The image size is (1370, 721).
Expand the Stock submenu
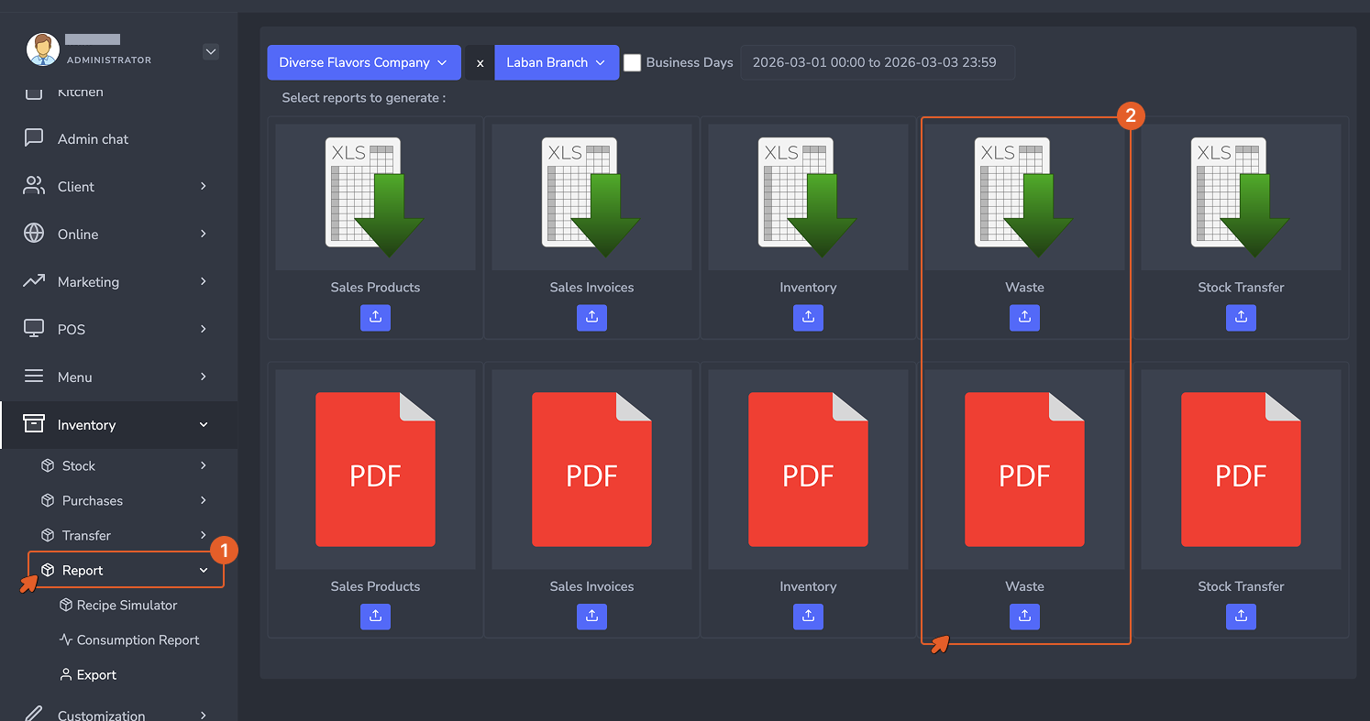pos(124,465)
